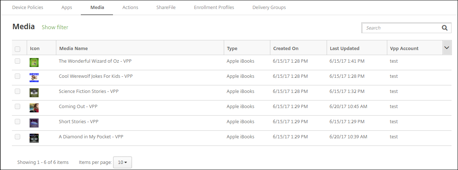This screenshot has width=458, height=170.
Task: Open the column chooser dropdown arrow
Action: (447, 48)
